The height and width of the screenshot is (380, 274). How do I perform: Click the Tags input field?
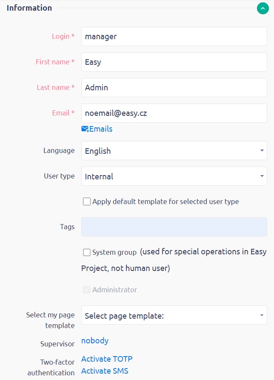tap(174, 227)
